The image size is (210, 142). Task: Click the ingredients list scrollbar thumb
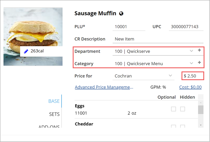201,110
